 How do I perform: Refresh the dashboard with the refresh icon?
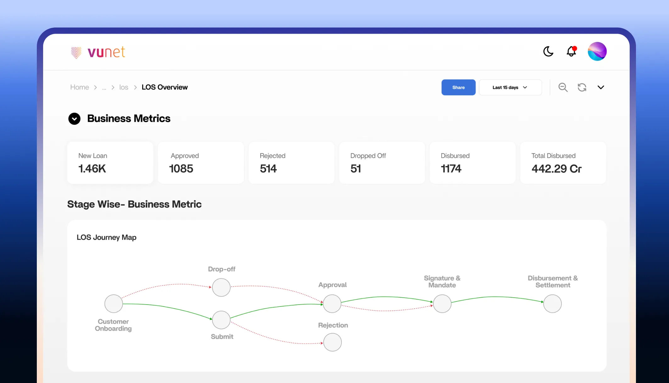point(582,87)
